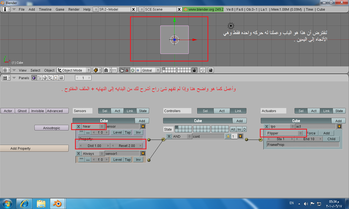Open Editing context in Panels header
The height and width of the screenshot is (209, 349).
56,78
